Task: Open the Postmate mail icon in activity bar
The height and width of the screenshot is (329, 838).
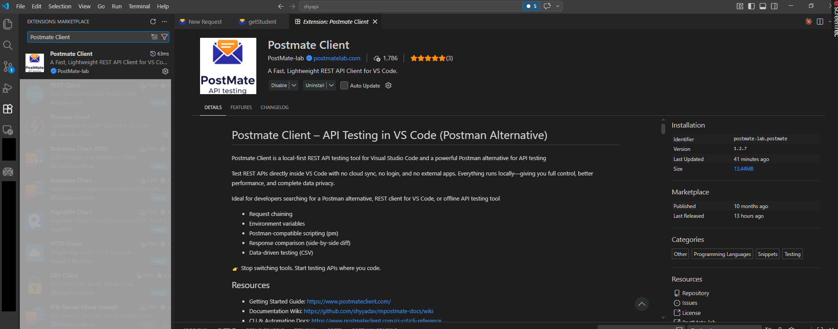Action: coord(8,172)
